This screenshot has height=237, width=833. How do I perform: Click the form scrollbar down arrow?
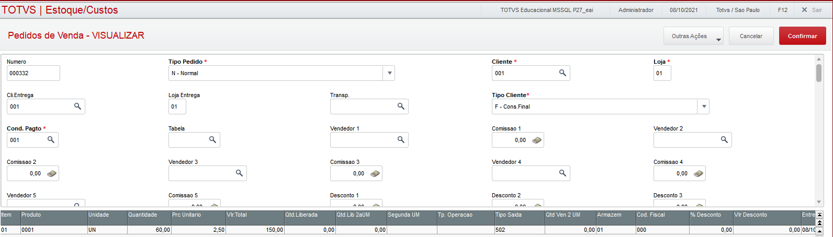tap(819, 202)
